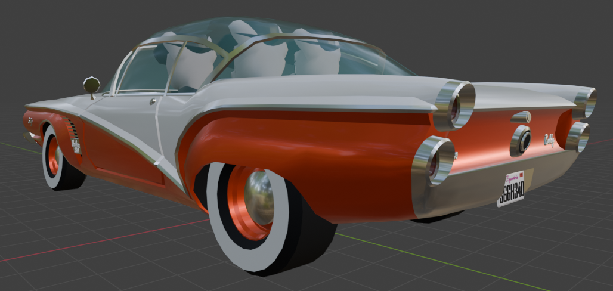Select the side mirror on the front fender

pos(91,84)
